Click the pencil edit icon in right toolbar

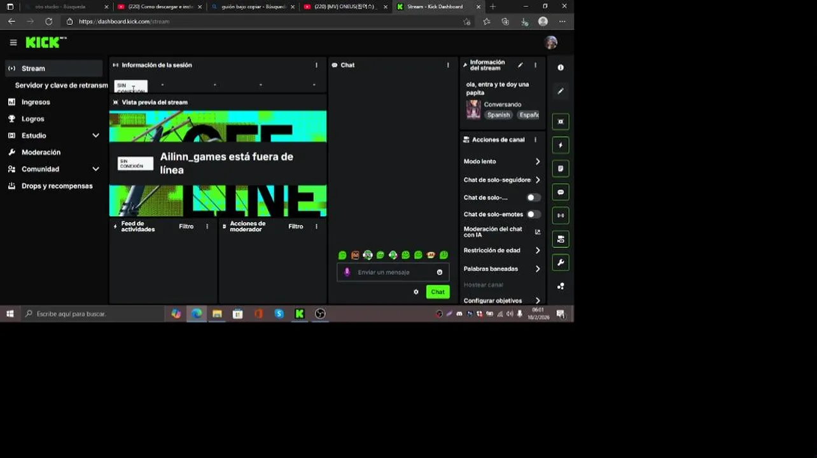(x=561, y=91)
